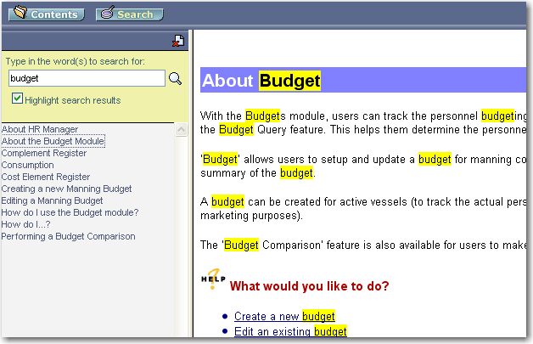
Task: Close the search pane with red X icon
Action: 177,41
